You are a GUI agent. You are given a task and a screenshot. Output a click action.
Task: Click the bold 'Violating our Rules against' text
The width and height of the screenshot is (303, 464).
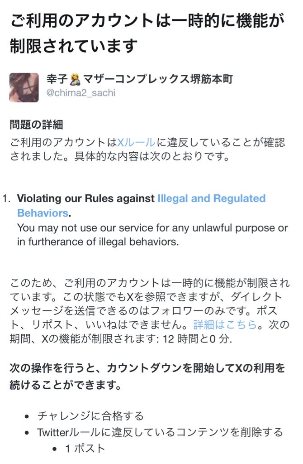point(86,198)
